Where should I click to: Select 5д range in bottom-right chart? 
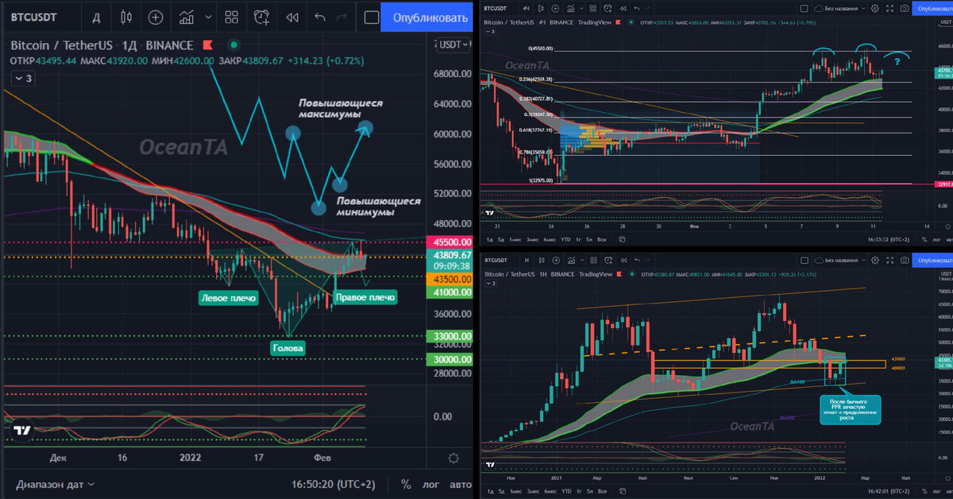501,491
